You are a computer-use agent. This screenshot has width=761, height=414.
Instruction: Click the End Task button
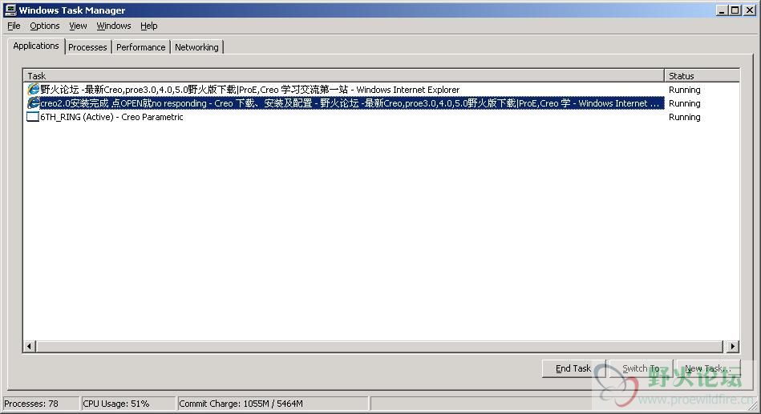(573, 368)
